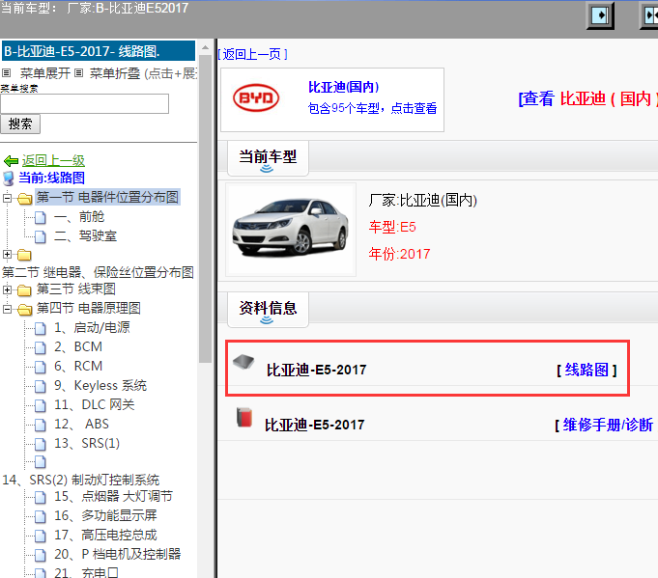Click the menu search input field
The width and height of the screenshot is (658, 578).
point(84,103)
